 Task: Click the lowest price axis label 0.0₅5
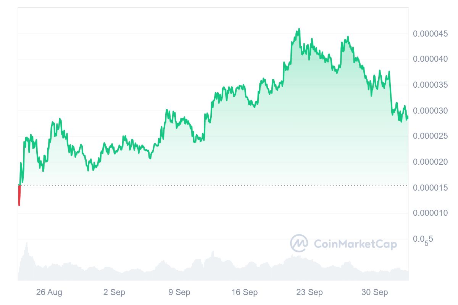pos(423,239)
